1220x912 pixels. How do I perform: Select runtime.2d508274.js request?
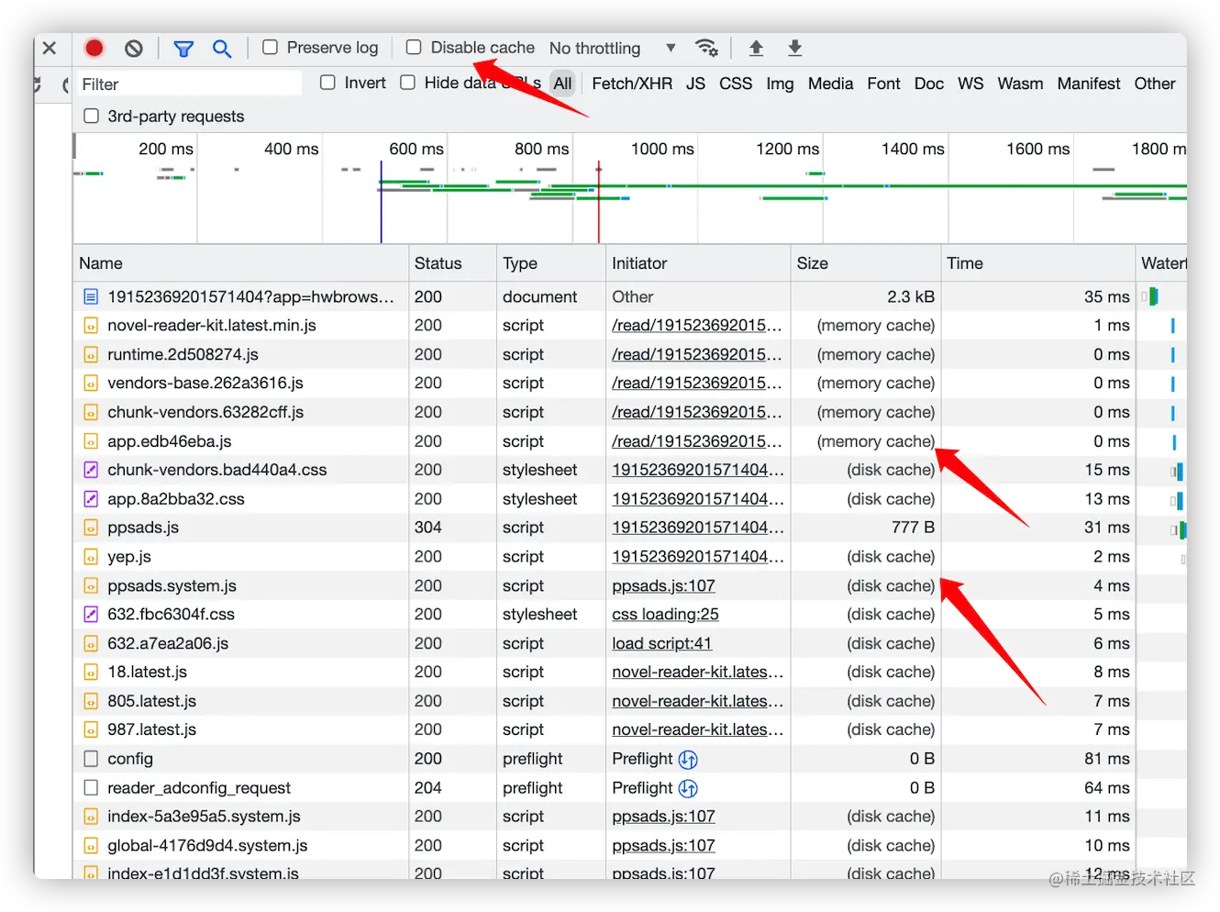pos(183,354)
